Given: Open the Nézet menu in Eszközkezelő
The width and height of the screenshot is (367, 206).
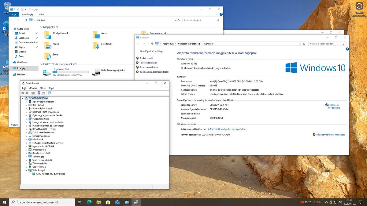Looking at the screenshot, I should click(x=43, y=88).
